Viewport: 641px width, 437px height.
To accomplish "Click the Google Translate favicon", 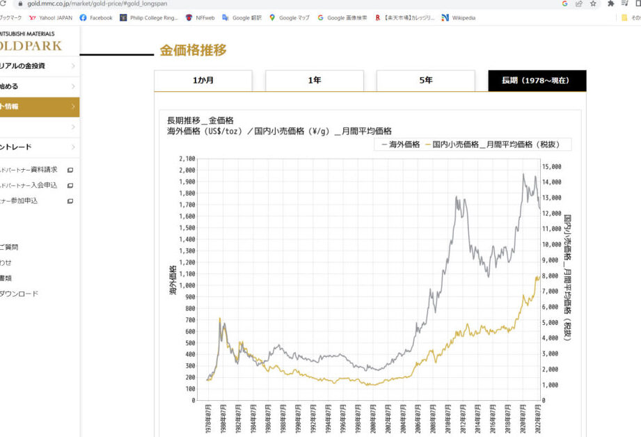I will [x=225, y=17].
